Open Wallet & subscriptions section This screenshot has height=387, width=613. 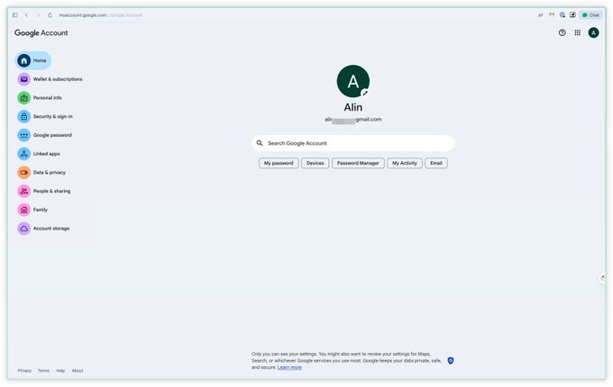point(50,79)
